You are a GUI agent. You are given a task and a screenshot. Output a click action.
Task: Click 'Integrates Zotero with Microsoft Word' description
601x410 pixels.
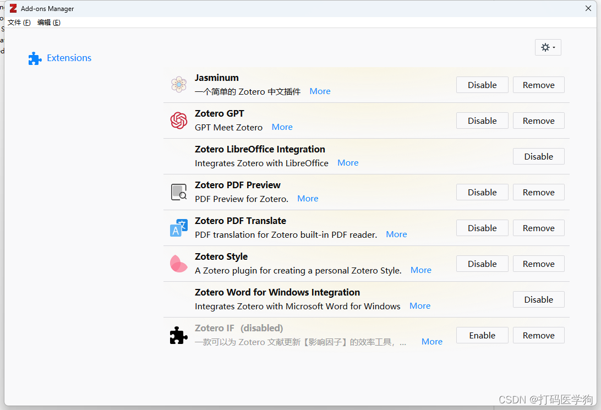(297, 306)
